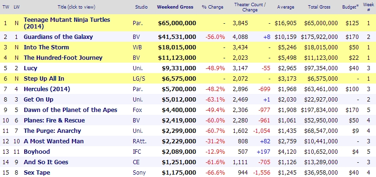Click the Total Gross column header
Image resolution: width=376 pixels, height=177 pixels.
319,7
